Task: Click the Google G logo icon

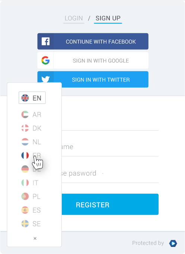Action: [x=45, y=60]
